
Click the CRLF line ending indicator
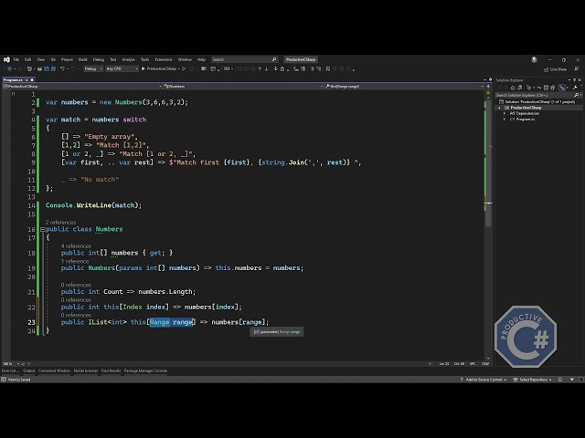(x=485, y=364)
